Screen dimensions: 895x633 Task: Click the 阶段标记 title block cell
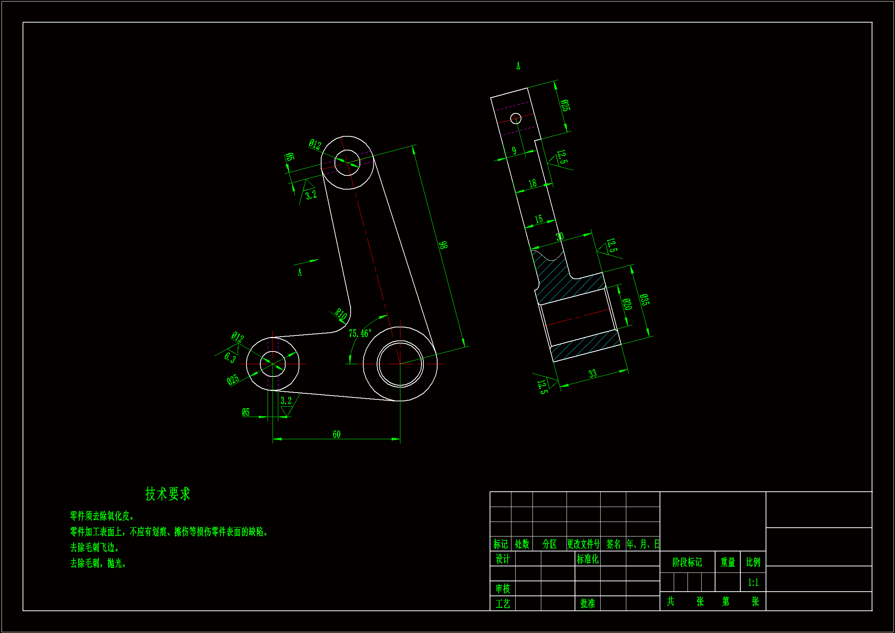687,562
